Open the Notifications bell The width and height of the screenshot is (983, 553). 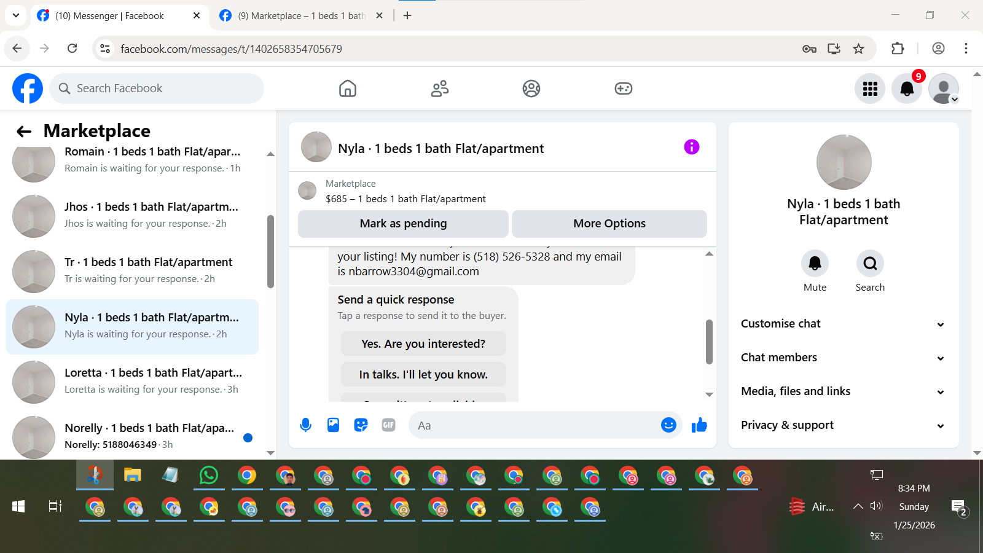point(907,88)
